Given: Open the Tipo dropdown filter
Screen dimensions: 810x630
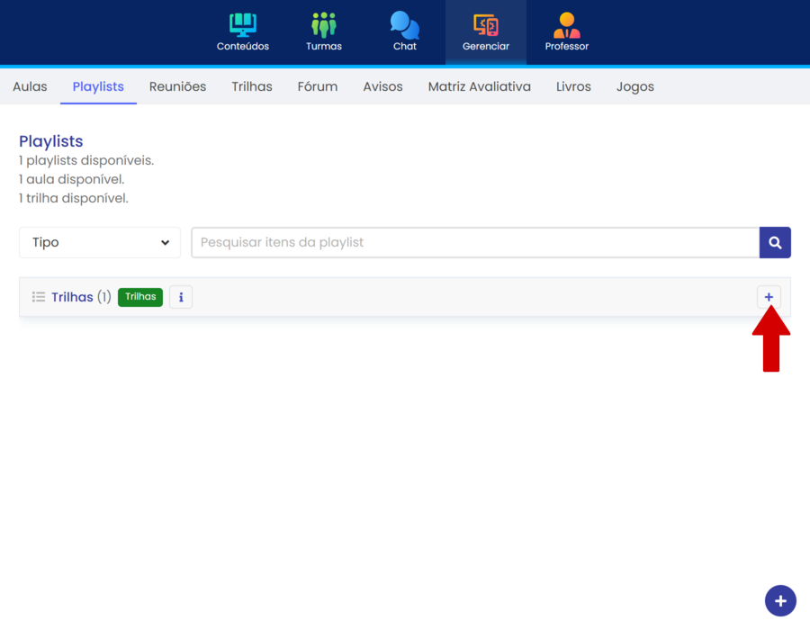Looking at the screenshot, I should click(x=100, y=242).
